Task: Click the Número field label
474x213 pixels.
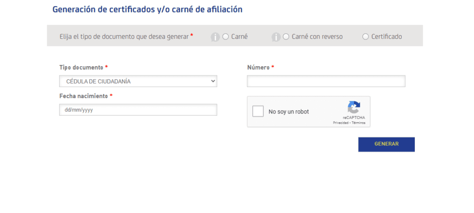Action: pos(258,68)
